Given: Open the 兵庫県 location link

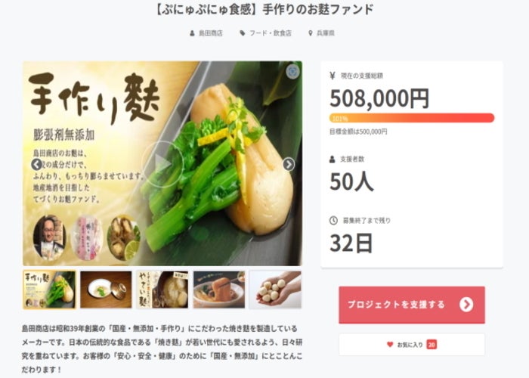Looking at the screenshot, I should tap(326, 33).
